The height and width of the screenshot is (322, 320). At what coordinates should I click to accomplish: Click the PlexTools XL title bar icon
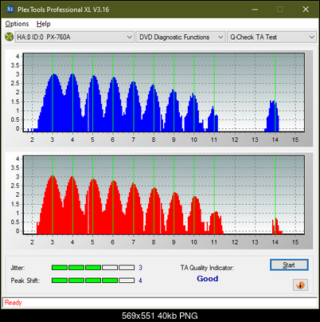[10, 10]
